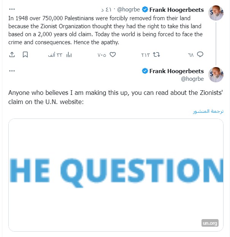This screenshot has width=230, height=237.
Task: Click the Frank Hoogerbeets name on the second post
Action: (176, 71)
